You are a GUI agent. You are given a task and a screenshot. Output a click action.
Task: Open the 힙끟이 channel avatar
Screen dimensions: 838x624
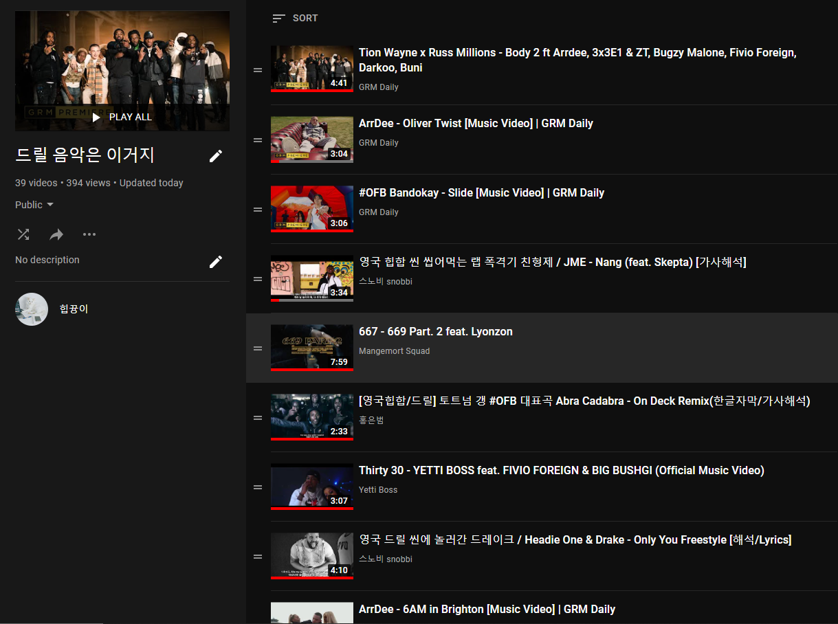click(x=32, y=309)
